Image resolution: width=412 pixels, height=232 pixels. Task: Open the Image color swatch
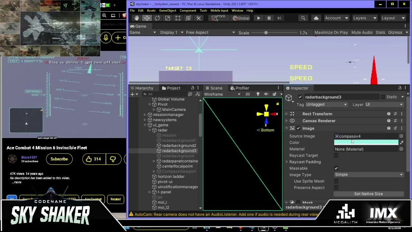click(x=366, y=142)
